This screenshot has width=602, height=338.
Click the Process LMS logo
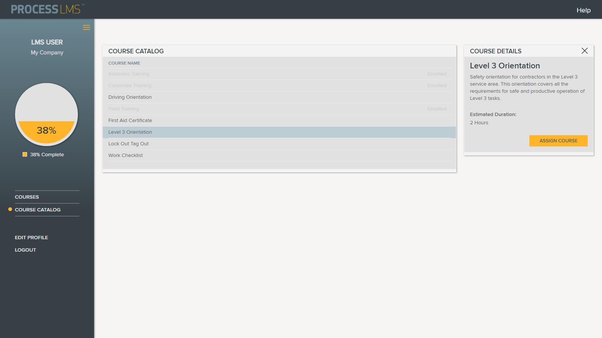click(46, 9)
